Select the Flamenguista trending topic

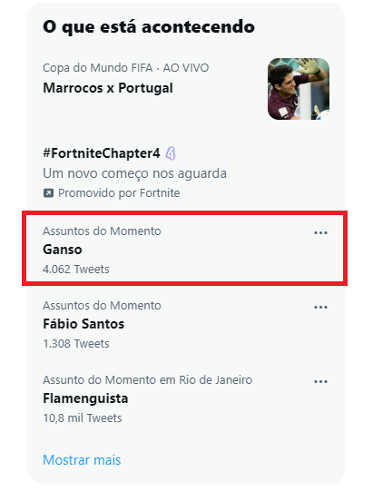coord(85,398)
